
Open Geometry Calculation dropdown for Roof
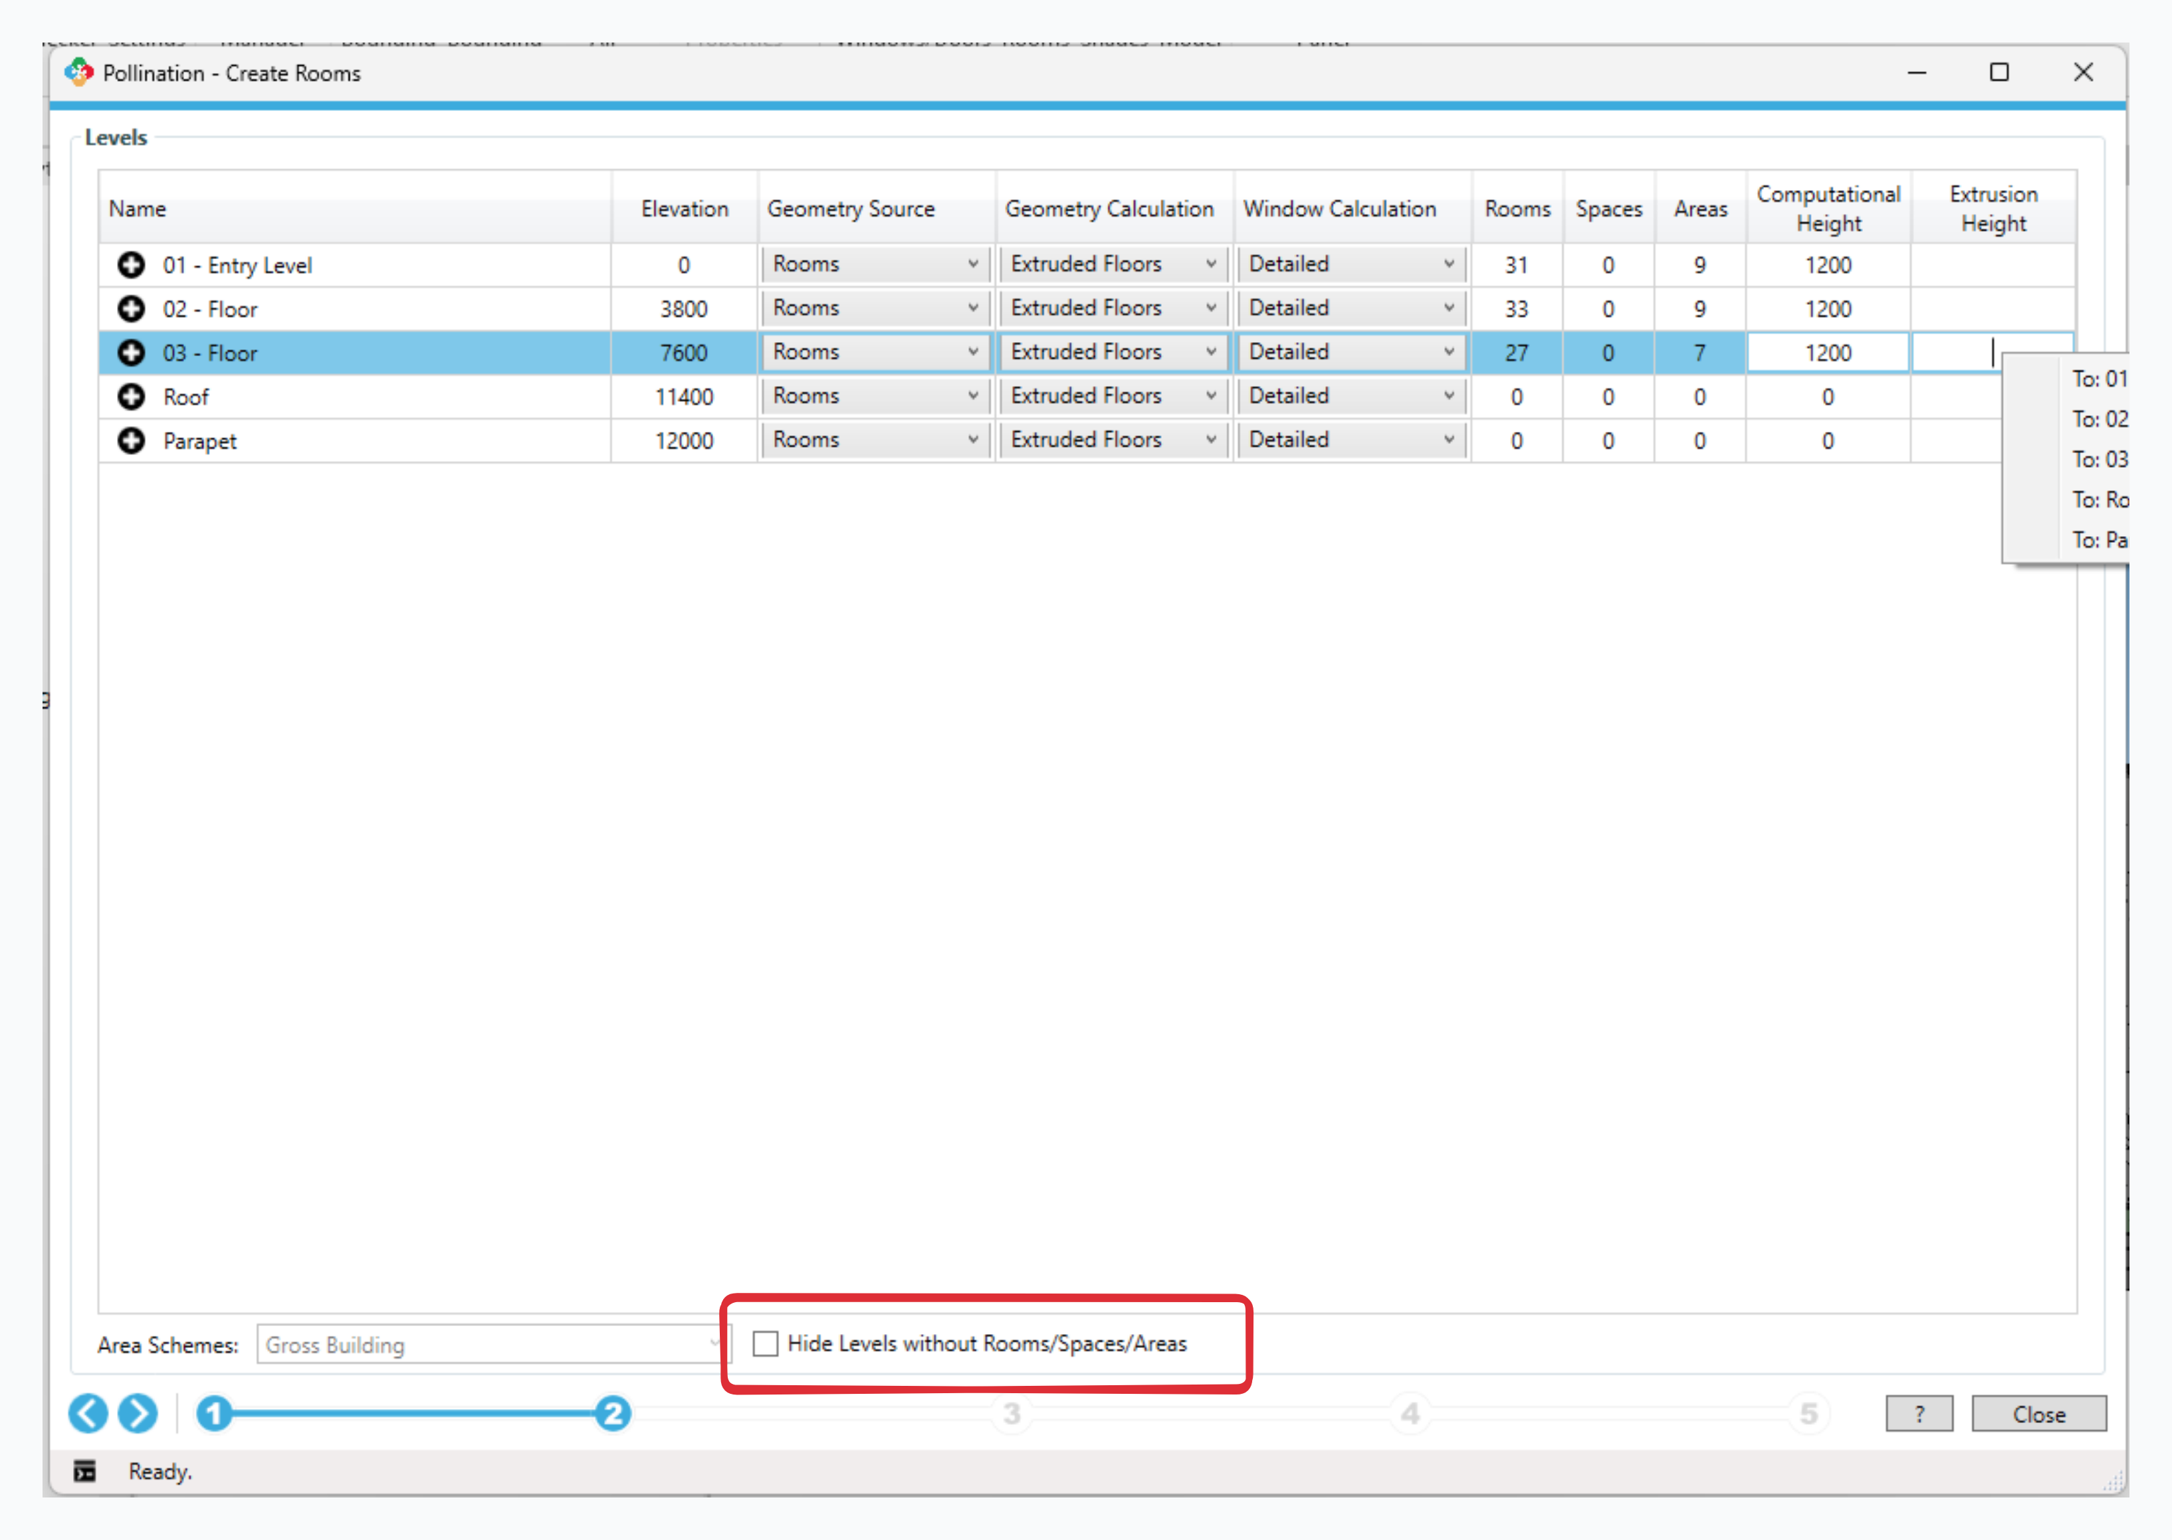(x=1113, y=397)
